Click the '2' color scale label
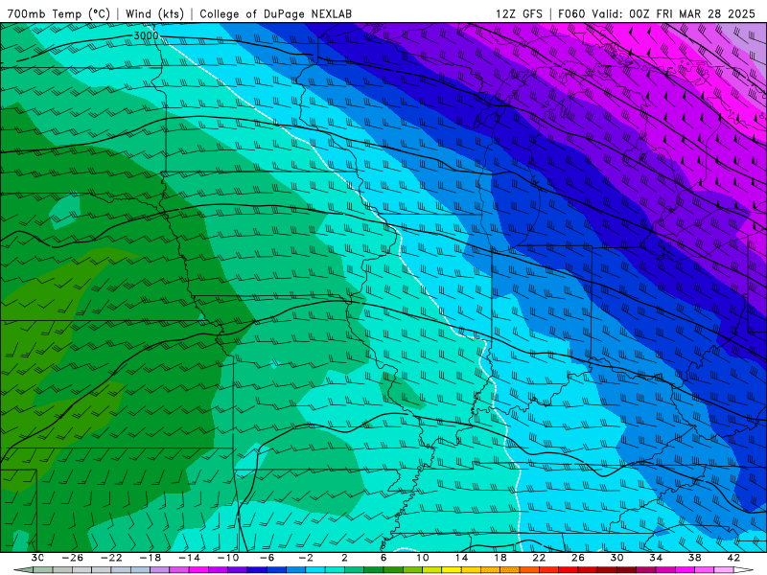 [344, 558]
